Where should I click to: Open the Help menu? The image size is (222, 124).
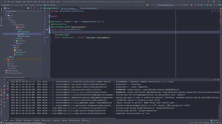pos(58,2)
